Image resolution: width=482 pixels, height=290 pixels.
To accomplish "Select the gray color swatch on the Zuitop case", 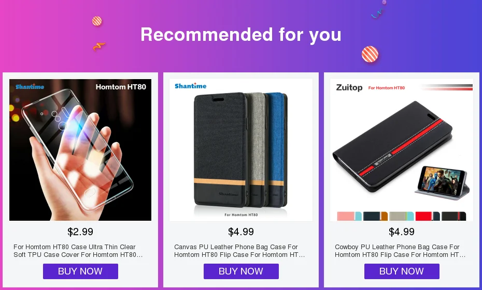I will pyautogui.click(x=402, y=216).
